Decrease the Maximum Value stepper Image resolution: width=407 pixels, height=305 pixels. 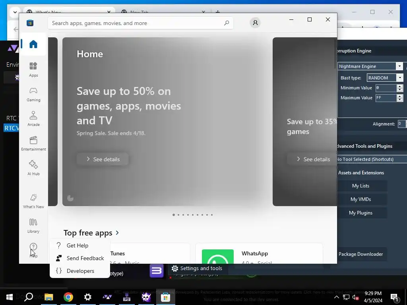(x=400, y=100)
